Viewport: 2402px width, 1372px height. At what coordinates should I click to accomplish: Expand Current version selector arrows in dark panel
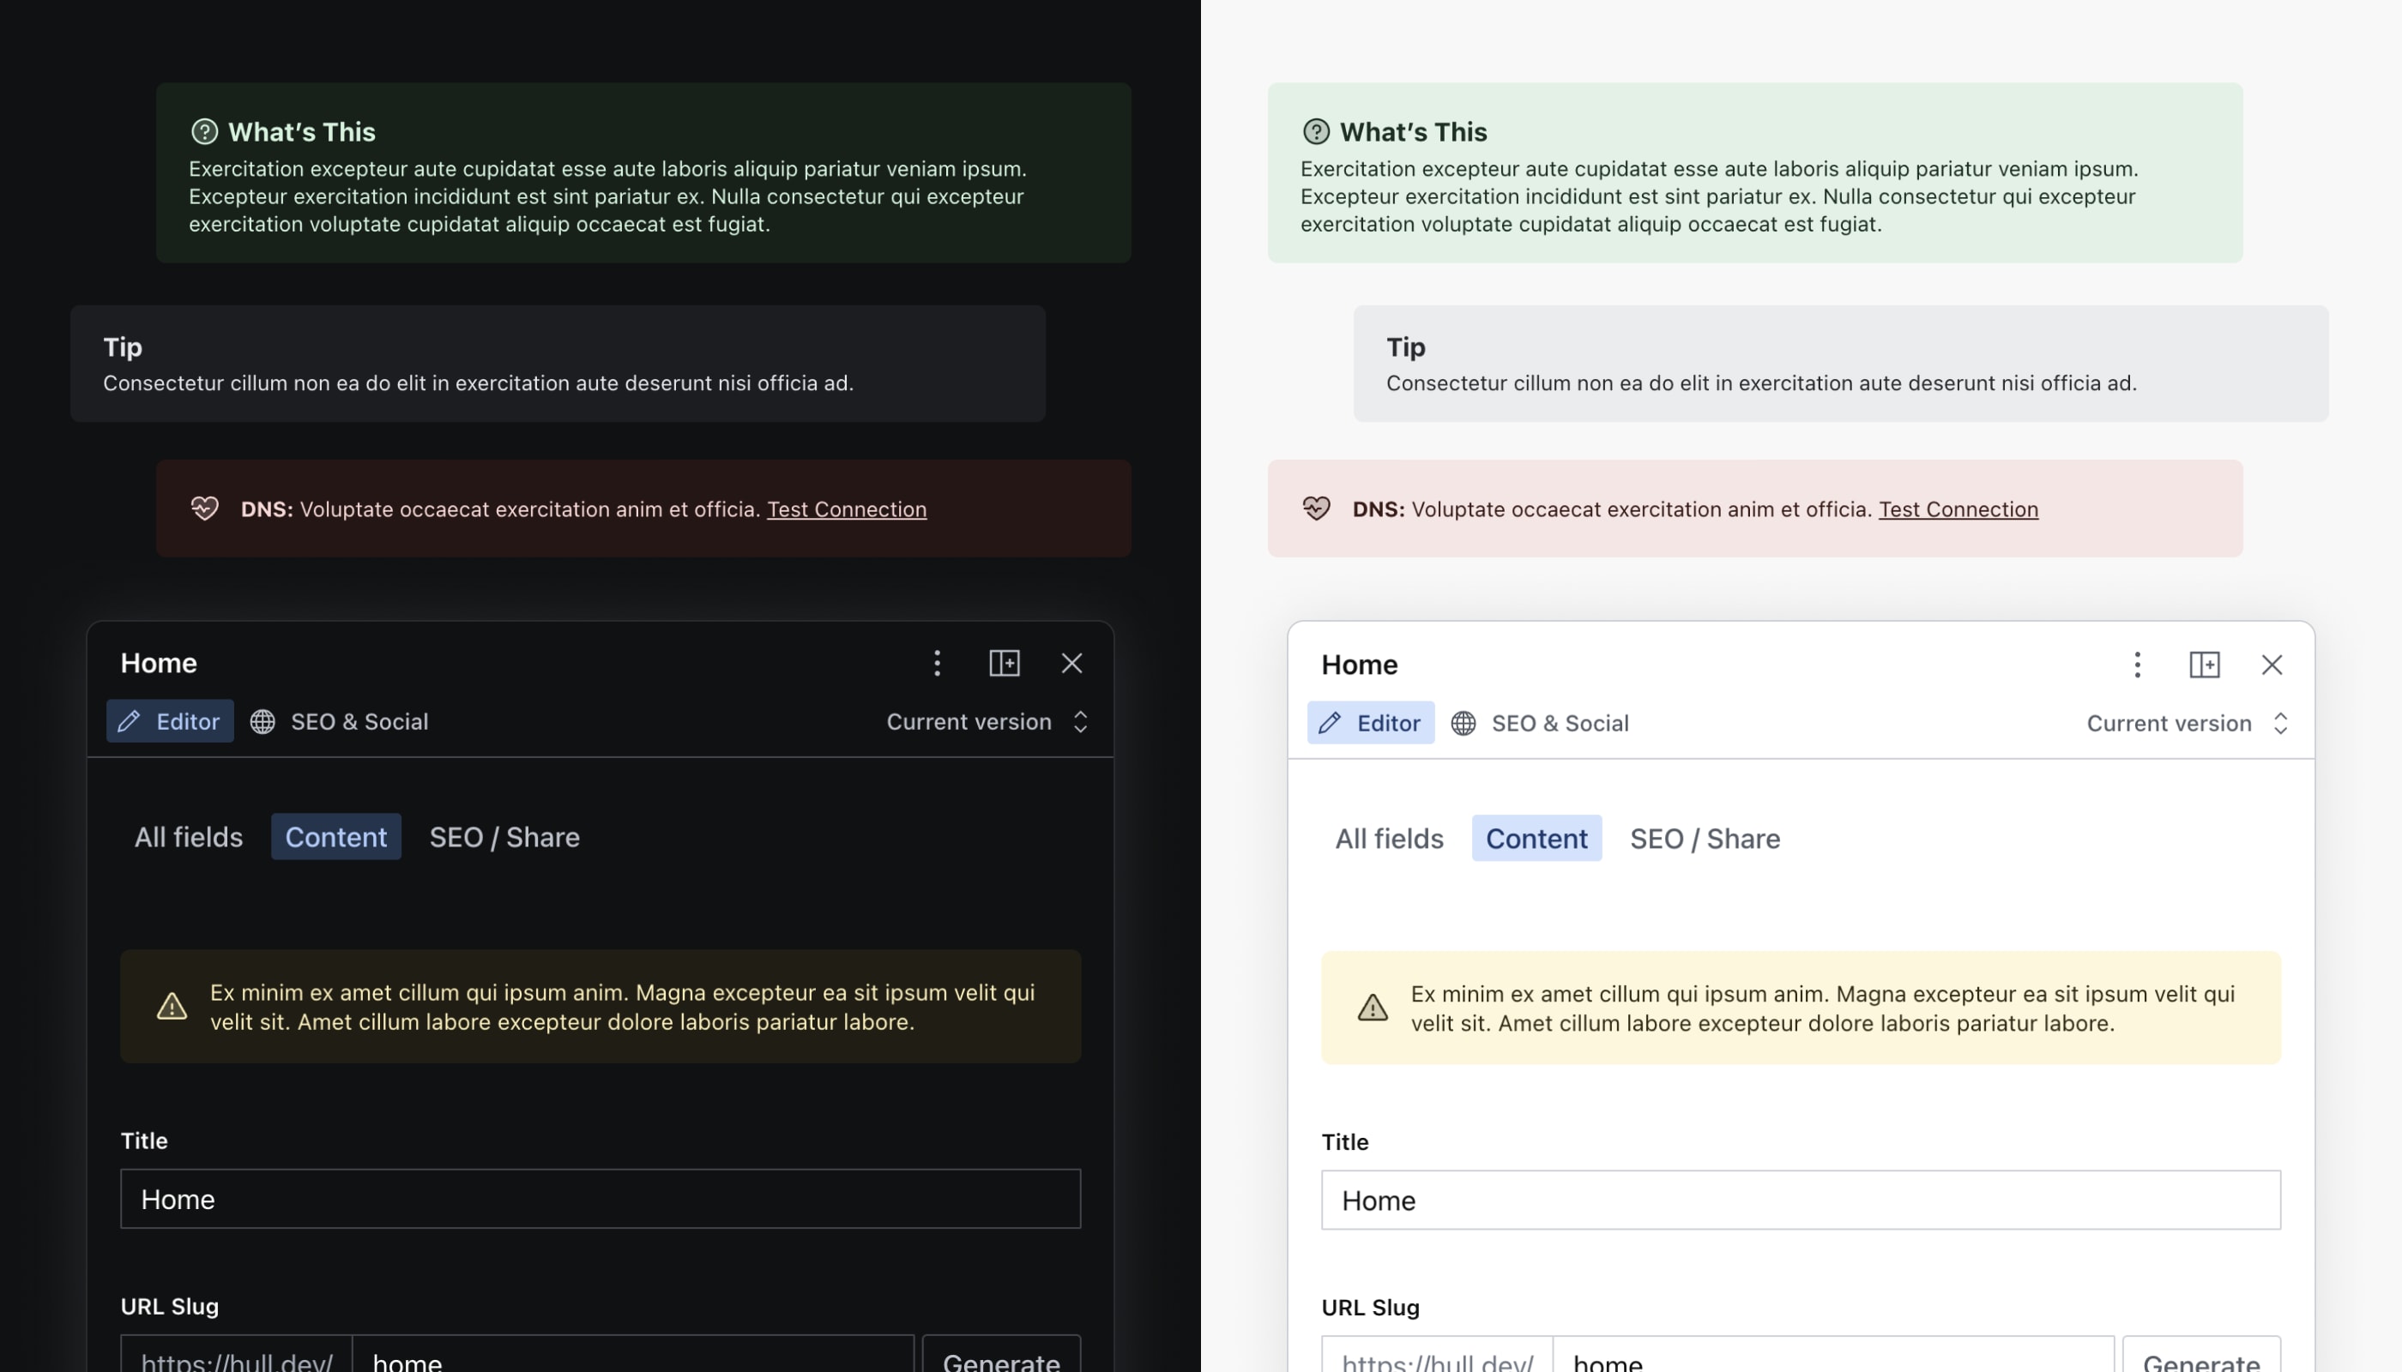[x=1080, y=722]
